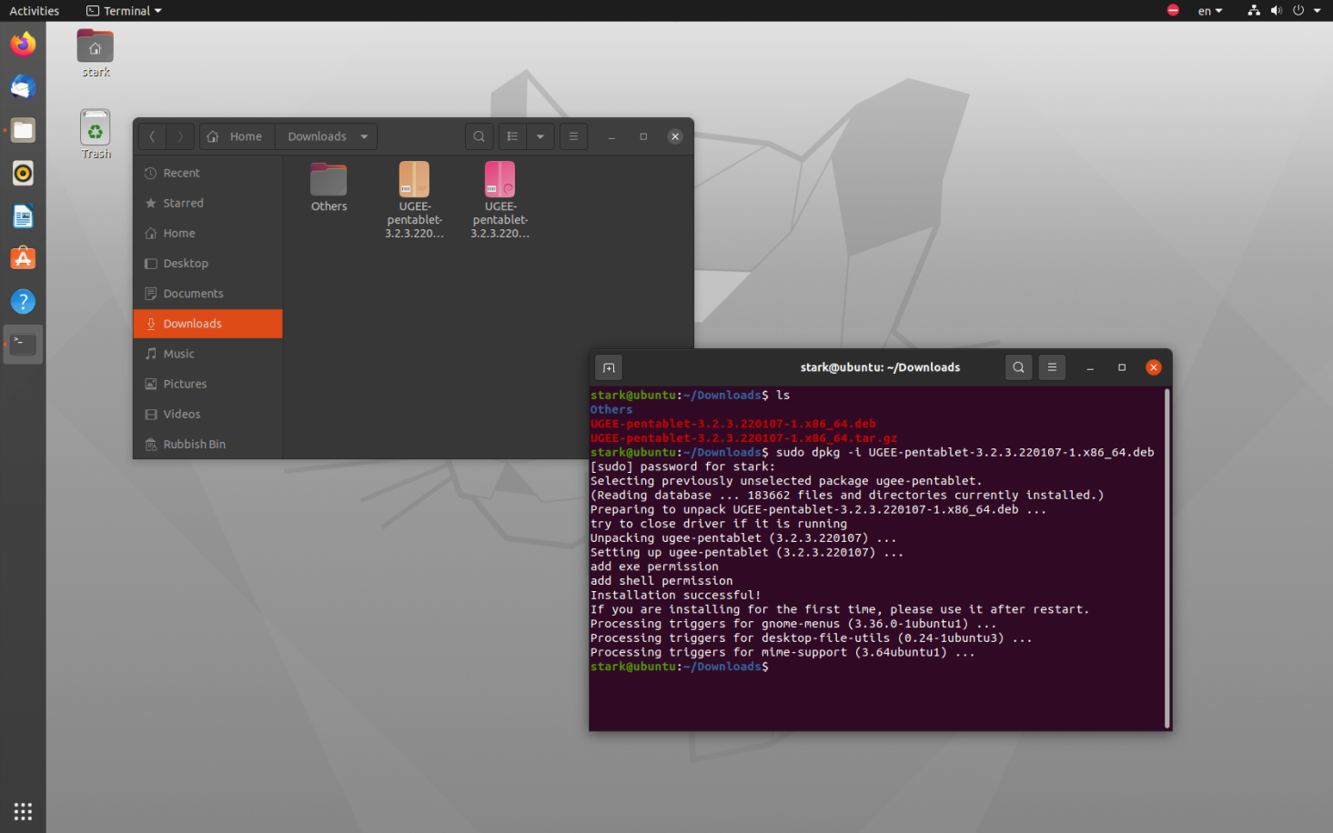Expand the Downloads path bar dropdown
This screenshot has width=1333, height=833.
tap(364, 136)
